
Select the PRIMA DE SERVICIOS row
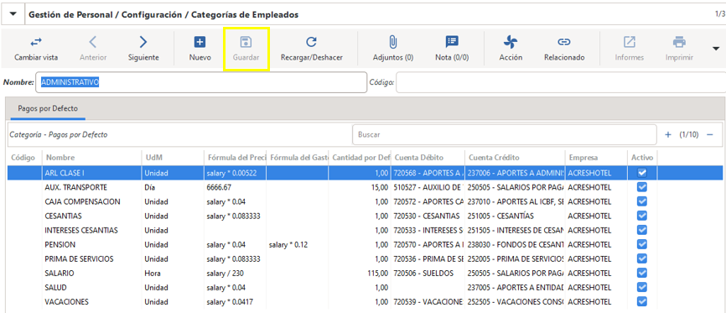tap(365, 258)
